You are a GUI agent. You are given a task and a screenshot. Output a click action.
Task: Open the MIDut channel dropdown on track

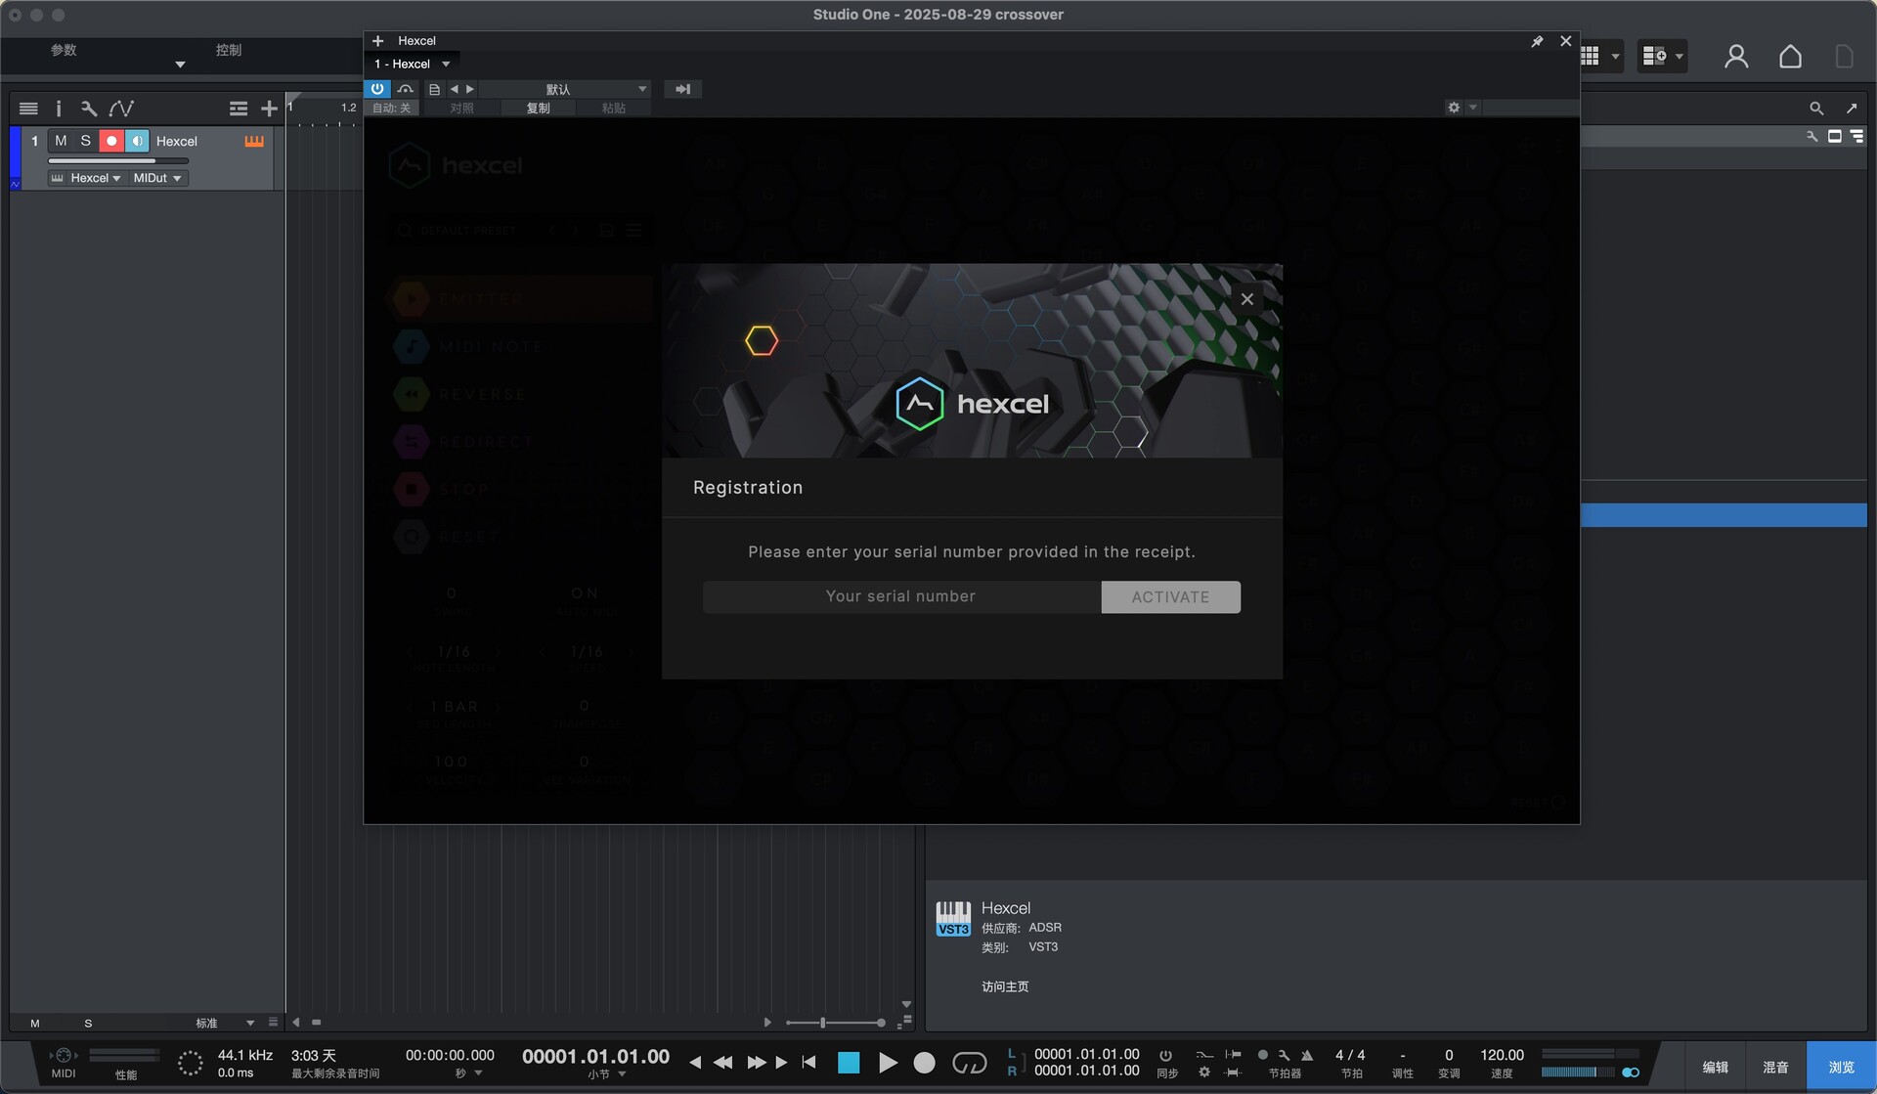(x=157, y=178)
